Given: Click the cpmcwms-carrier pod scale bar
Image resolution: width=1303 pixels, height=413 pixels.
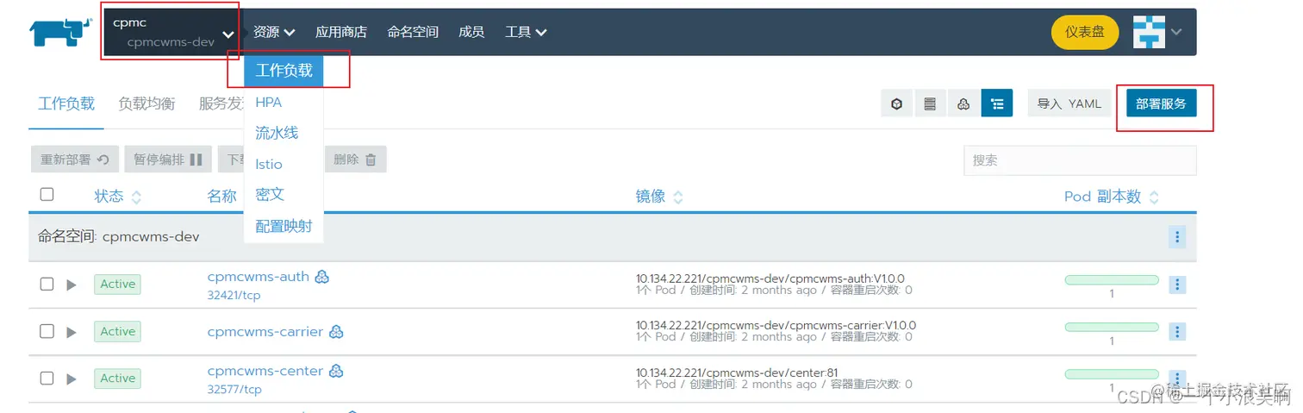Looking at the screenshot, I should [x=1112, y=328].
